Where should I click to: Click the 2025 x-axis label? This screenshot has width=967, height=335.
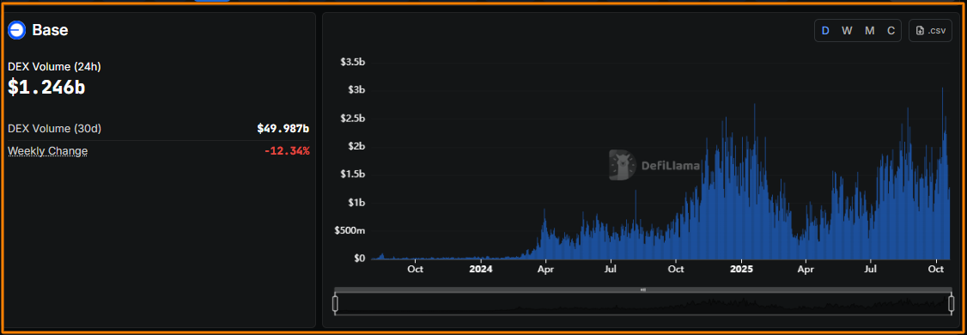[x=742, y=269]
